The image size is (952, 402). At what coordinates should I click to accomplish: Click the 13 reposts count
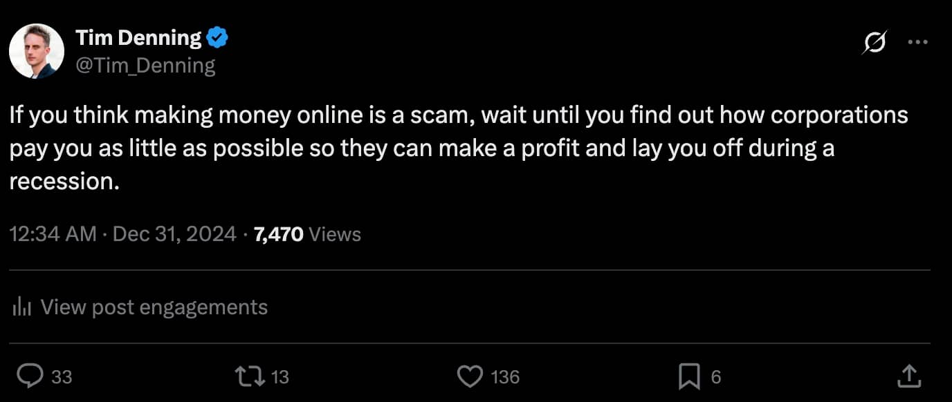[280, 376]
